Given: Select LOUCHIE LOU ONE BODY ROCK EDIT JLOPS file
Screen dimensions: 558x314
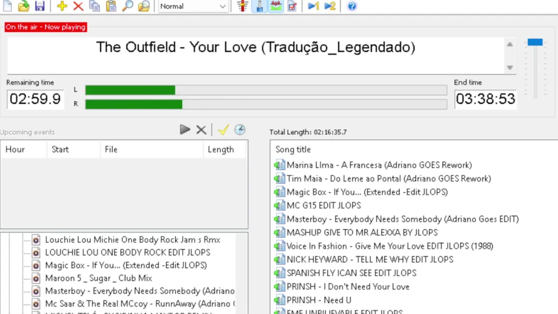Looking at the screenshot, I should click(127, 252).
